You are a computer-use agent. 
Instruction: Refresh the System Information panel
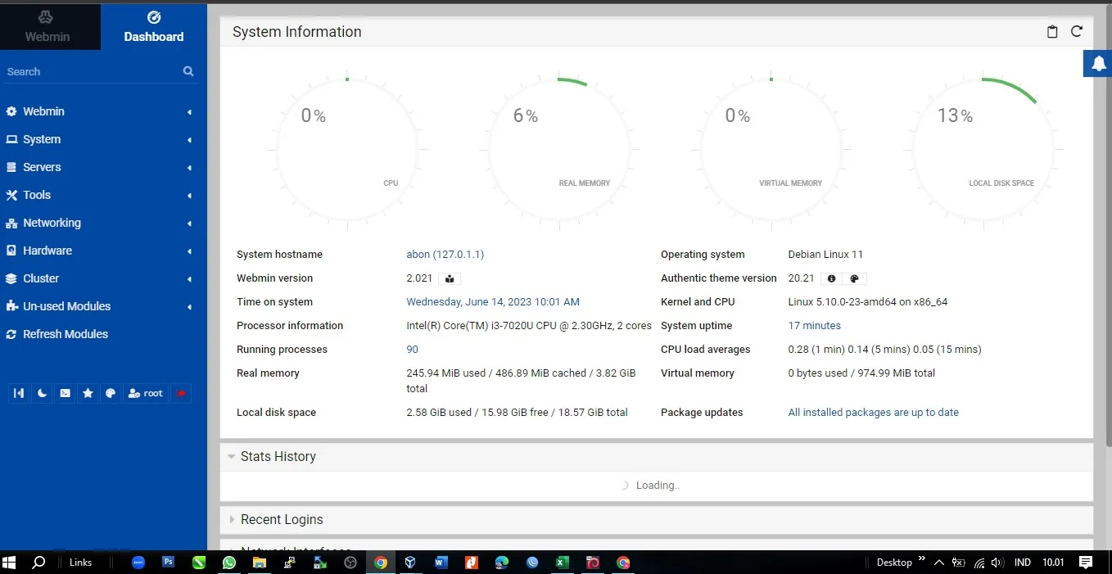pyautogui.click(x=1077, y=32)
